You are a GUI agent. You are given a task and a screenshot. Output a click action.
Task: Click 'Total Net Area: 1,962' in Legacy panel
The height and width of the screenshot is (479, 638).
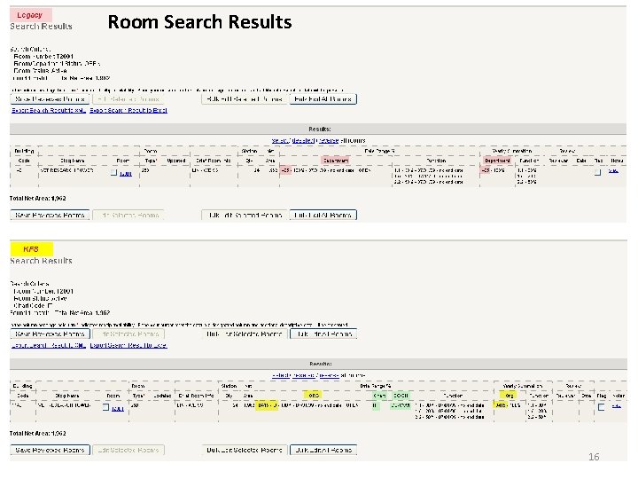tap(38, 199)
